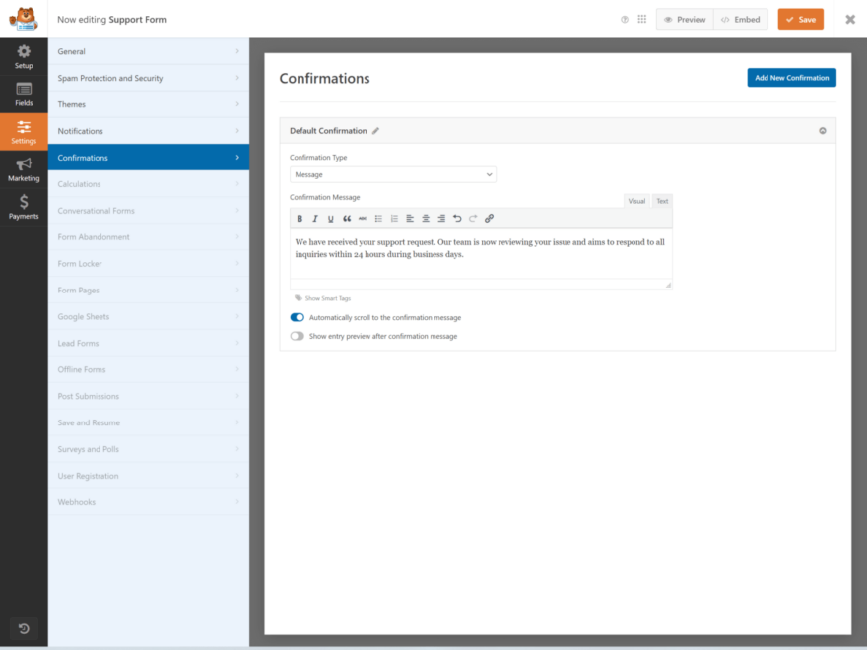Viewport: 867px width, 650px height.
Task: Select the underline formatting icon
Action: 330,218
